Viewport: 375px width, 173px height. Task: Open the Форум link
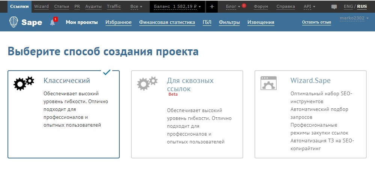(261, 6)
